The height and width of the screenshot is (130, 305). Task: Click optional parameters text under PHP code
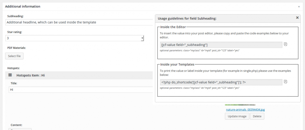click(200, 88)
